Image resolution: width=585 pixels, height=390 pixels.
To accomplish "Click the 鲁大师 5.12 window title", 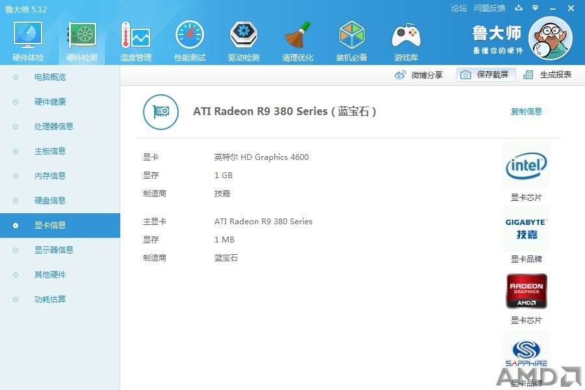I will tap(26, 9).
